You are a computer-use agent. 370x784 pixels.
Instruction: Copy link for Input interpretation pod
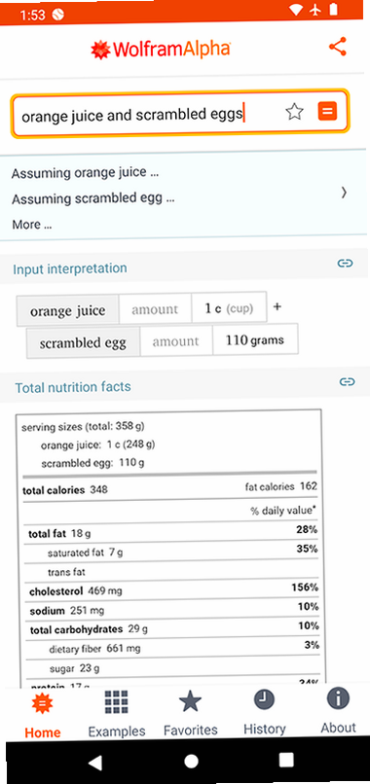coord(345,263)
